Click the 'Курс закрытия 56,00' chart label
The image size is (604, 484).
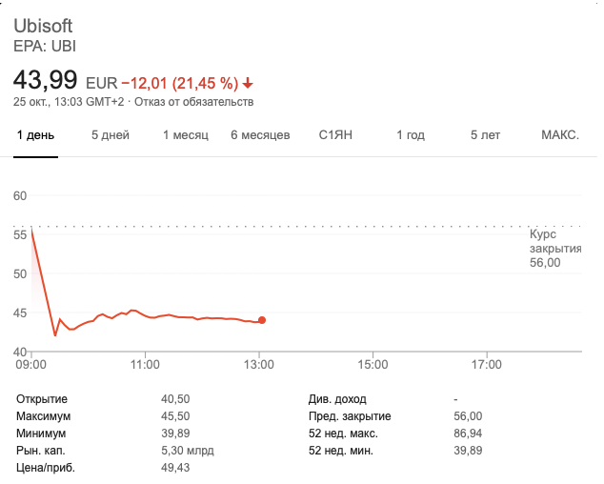[554, 248]
